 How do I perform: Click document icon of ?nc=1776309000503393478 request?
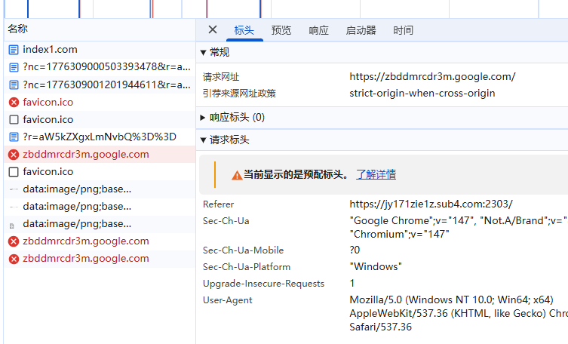(x=14, y=67)
